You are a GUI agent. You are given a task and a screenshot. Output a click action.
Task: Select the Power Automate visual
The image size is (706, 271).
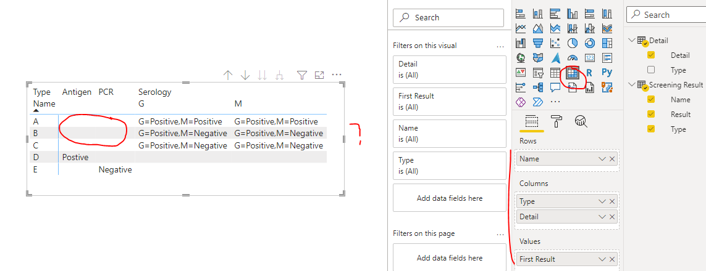click(x=537, y=102)
